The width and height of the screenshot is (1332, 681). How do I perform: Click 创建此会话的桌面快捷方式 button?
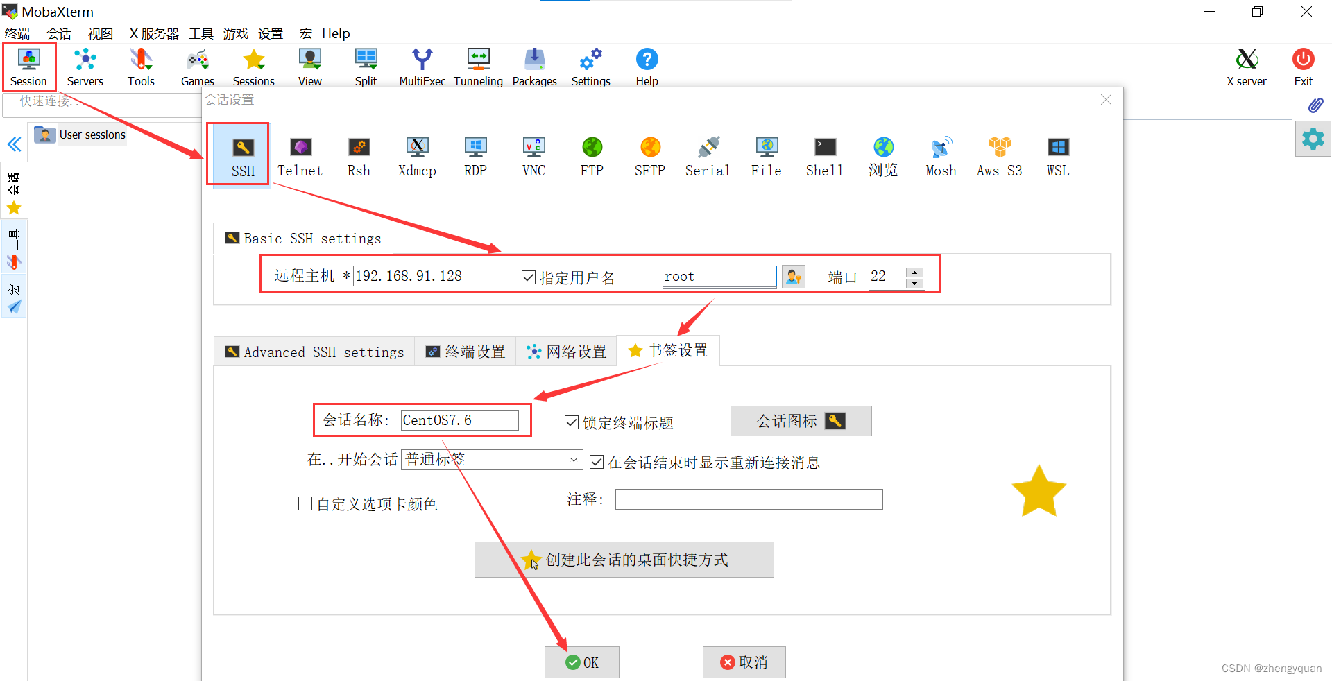[x=624, y=560]
